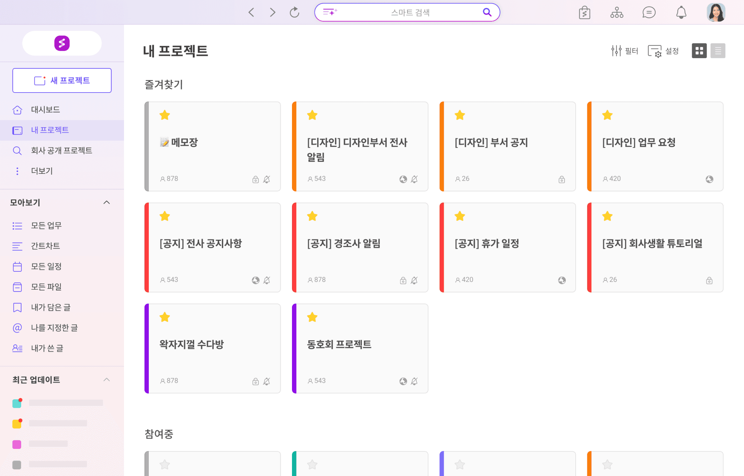The image size is (744, 476).
Task: Open the chat messages icon
Action: [649, 13]
